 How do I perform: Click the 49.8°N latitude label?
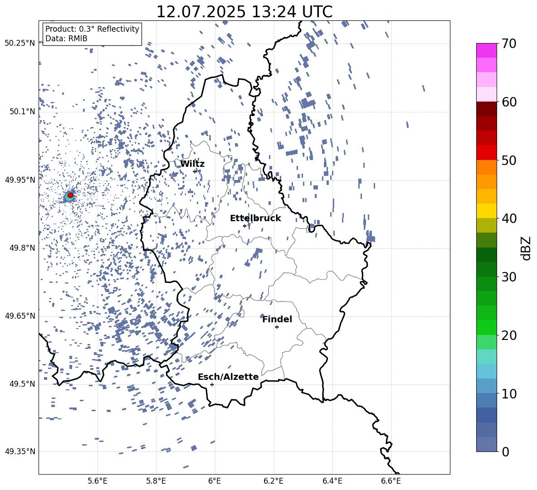(23, 248)
